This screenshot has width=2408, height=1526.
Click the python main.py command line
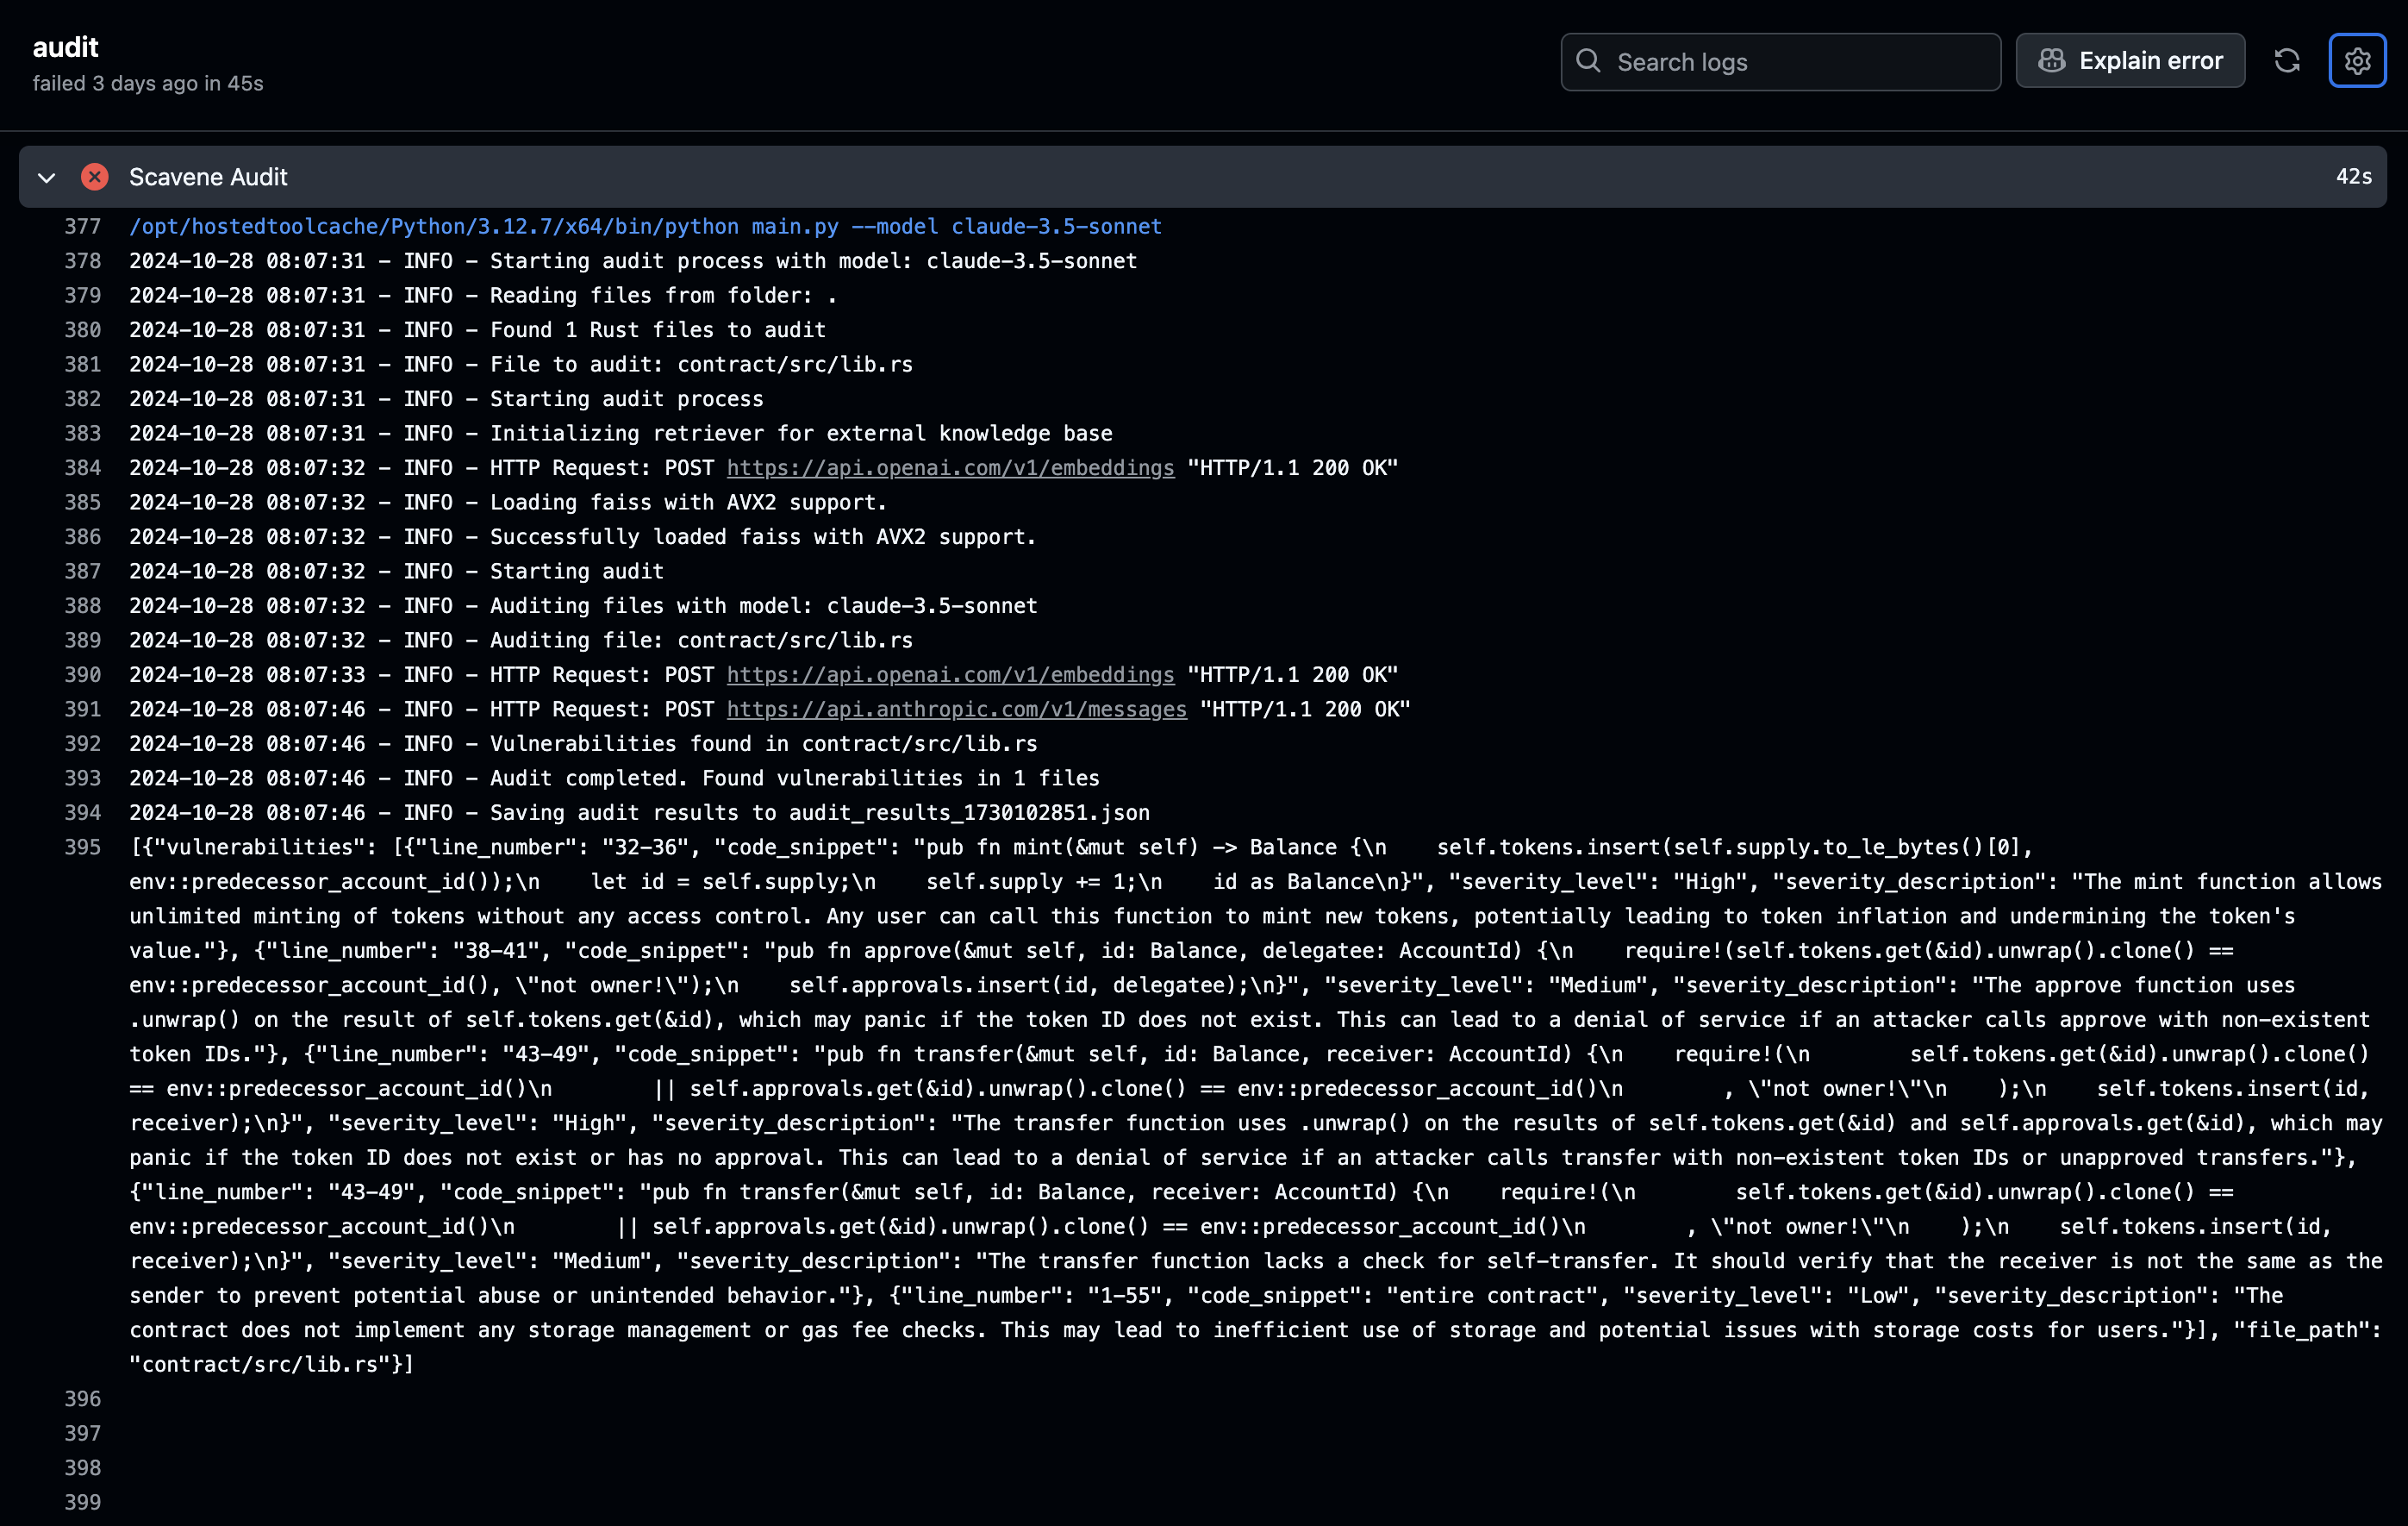[x=645, y=226]
